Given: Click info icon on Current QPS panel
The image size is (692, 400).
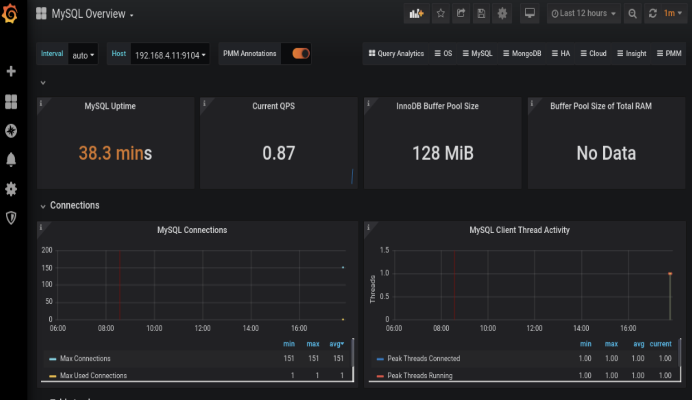Looking at the screenshot, I should tap(204, 103).
